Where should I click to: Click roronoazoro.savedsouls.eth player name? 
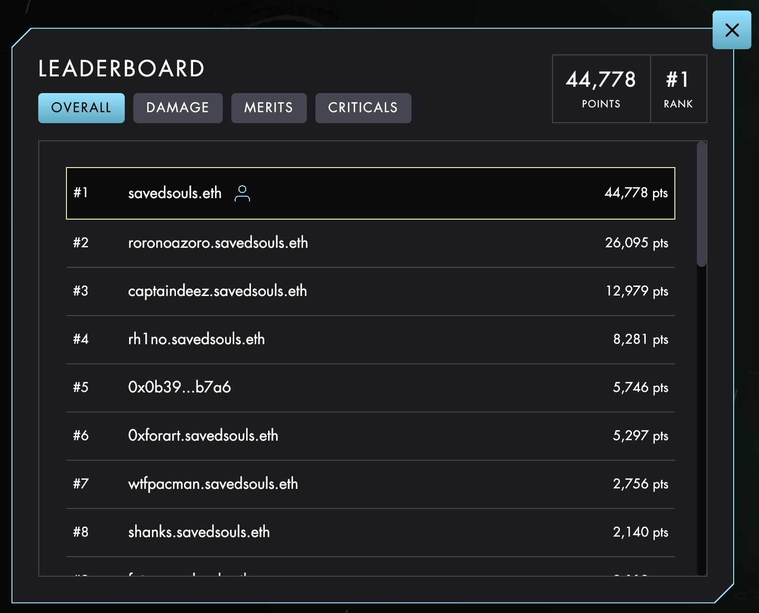tap(218, 243)
